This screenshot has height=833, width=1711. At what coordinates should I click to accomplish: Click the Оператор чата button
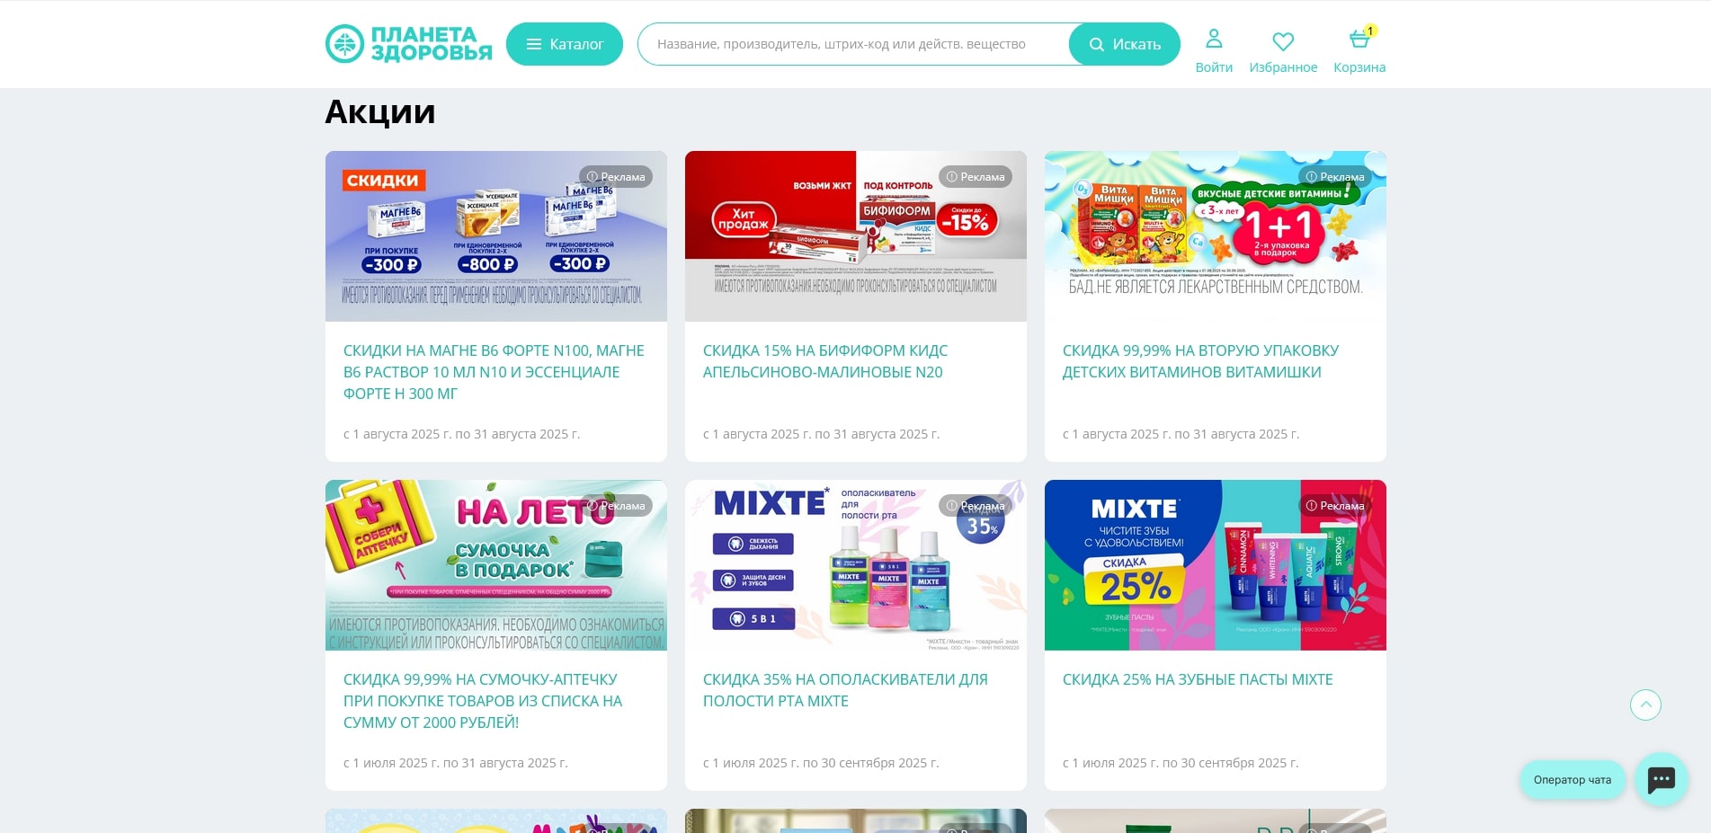coord(1572,779)
